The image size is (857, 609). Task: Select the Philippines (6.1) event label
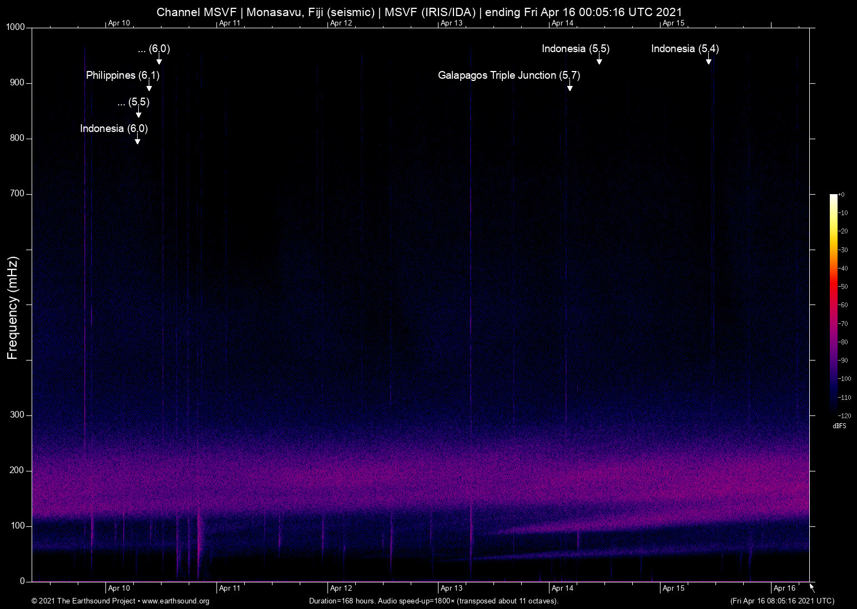click(x=123, y=75)
